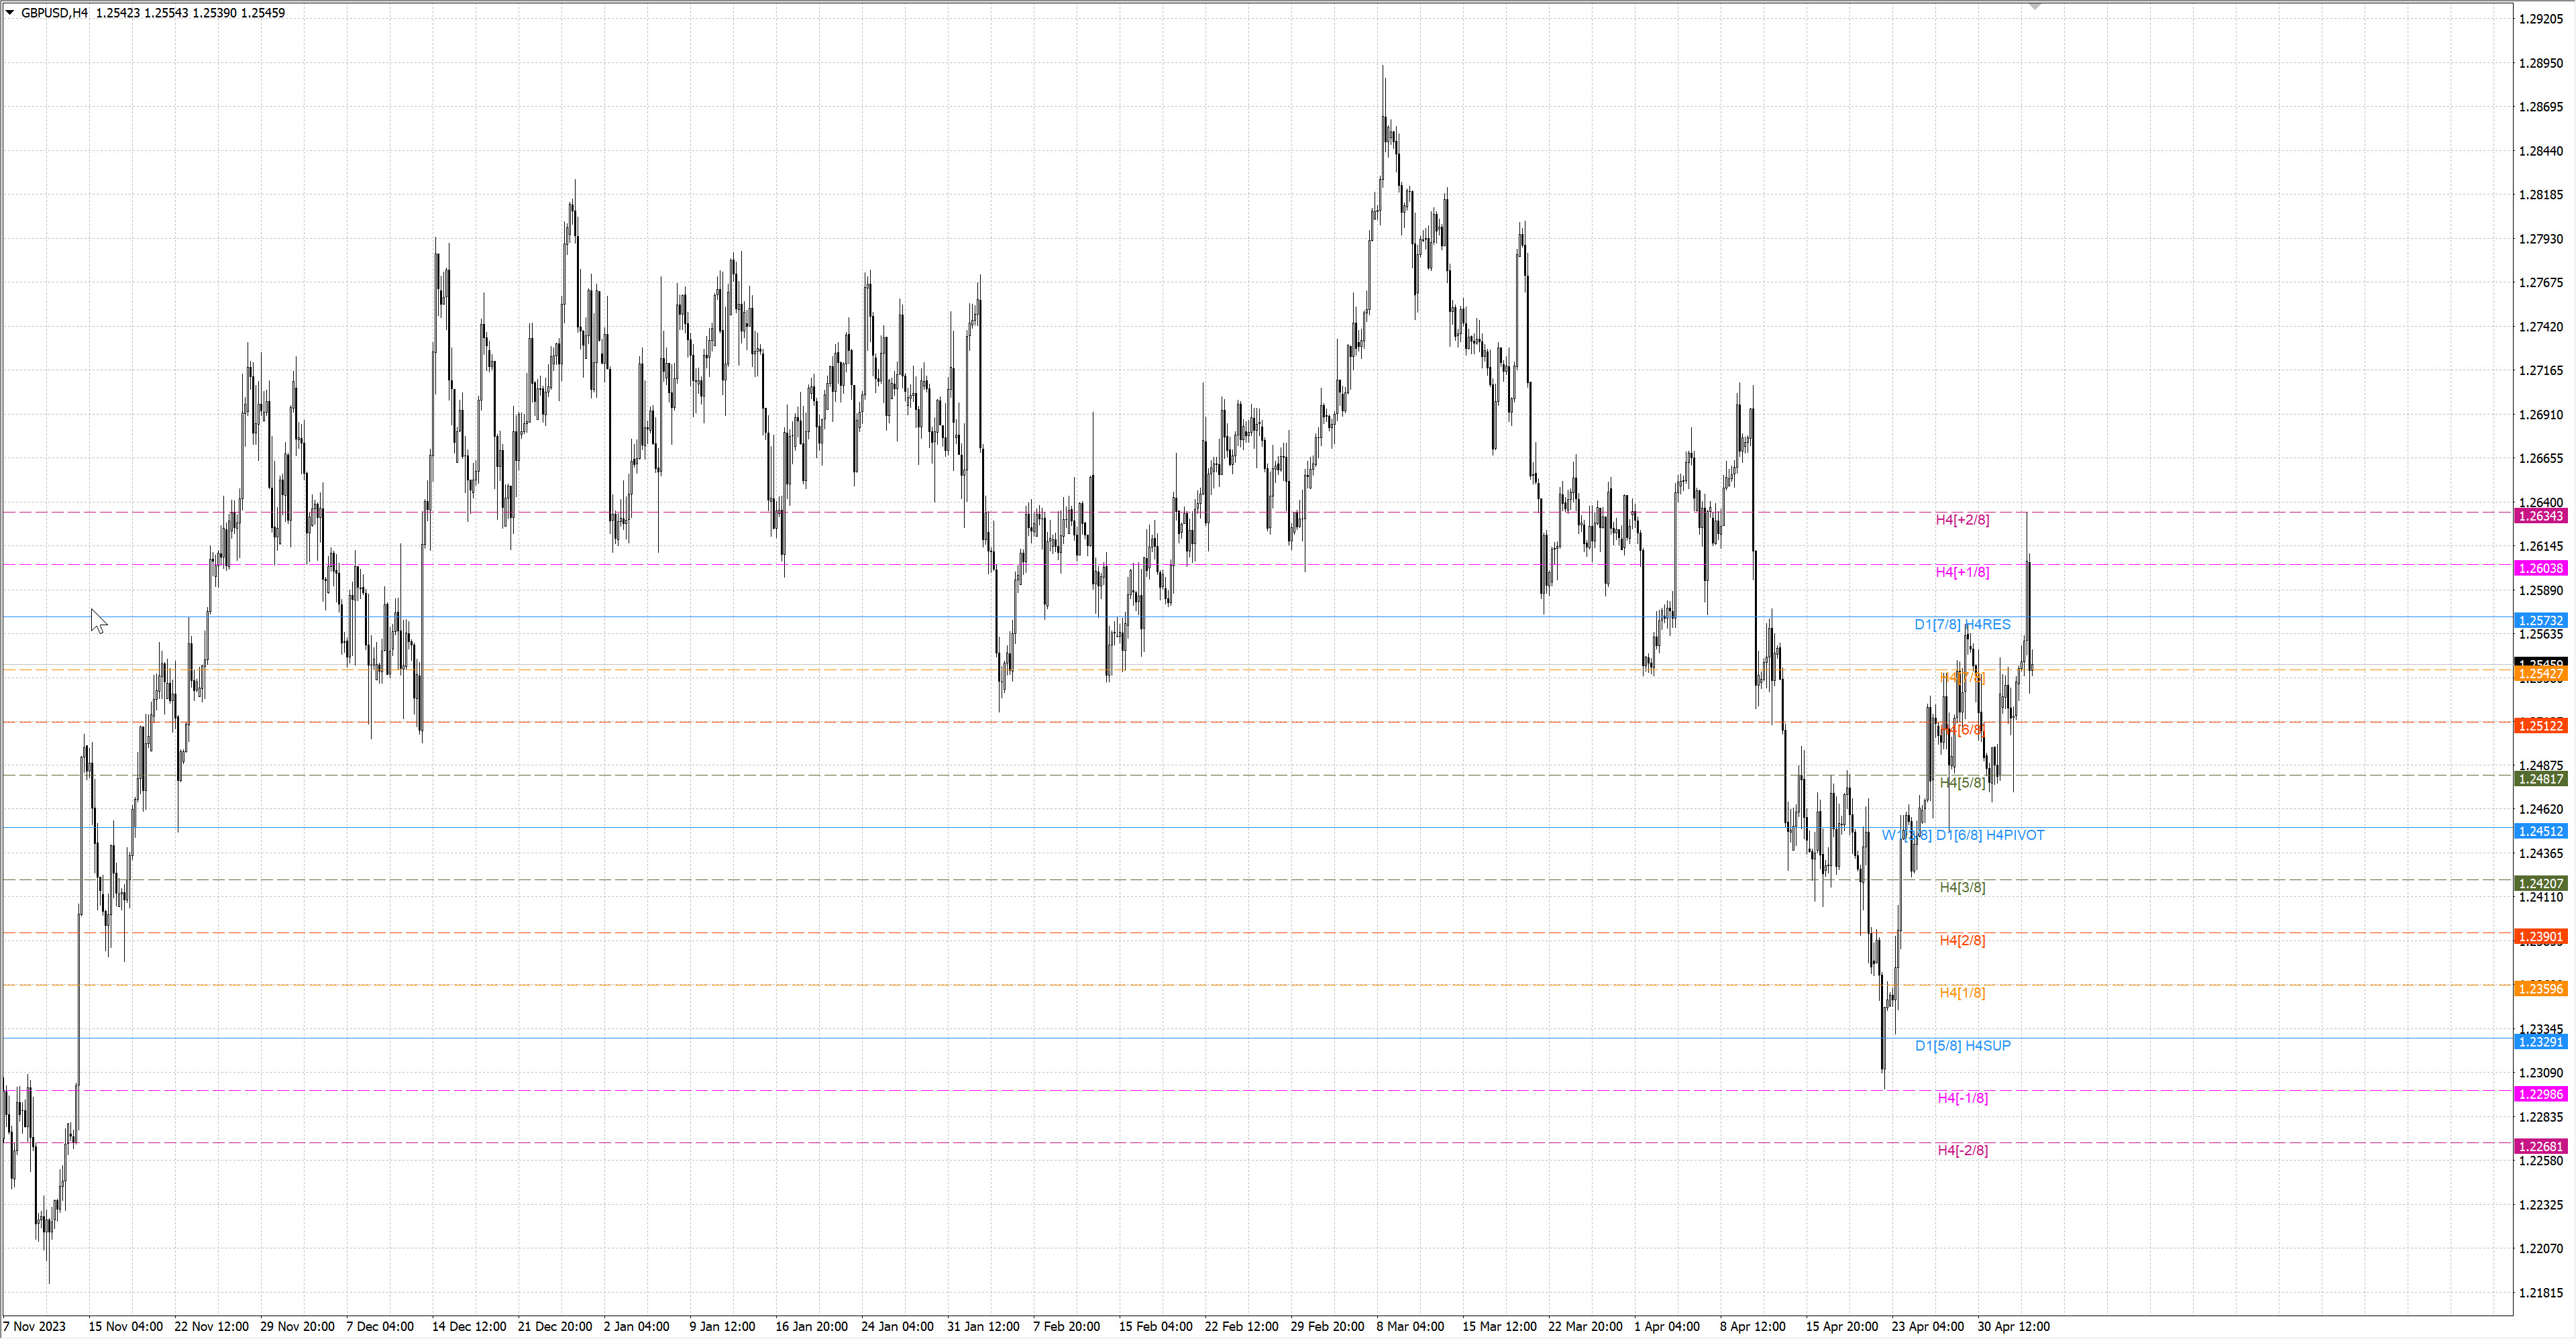Click the H4[1/8] level label

pyautogui.click(x=1962, y=993)
